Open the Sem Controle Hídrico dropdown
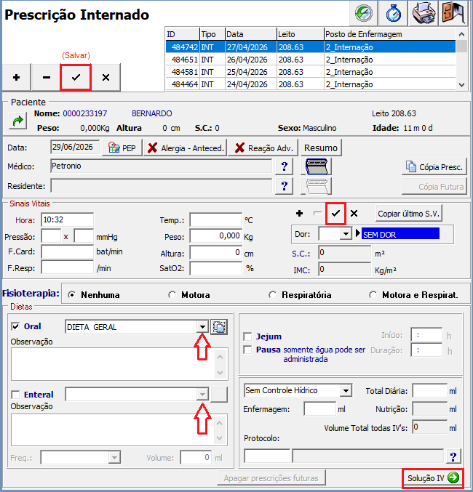 [346, 391]
